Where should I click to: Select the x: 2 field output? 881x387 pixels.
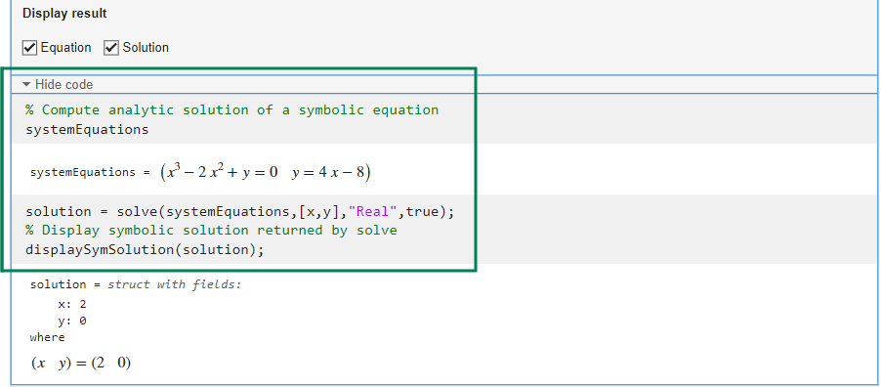[x=72, y=305]
